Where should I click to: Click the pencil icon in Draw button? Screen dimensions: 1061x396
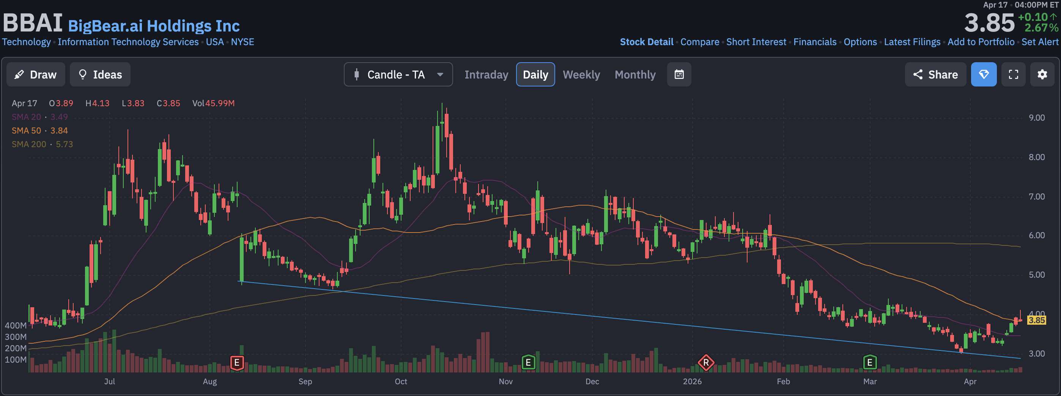pos(19,74)
